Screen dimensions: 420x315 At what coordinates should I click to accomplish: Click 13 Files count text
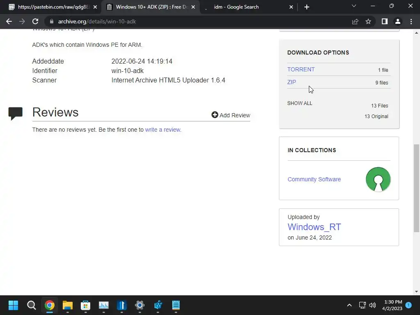coord(379,105)
